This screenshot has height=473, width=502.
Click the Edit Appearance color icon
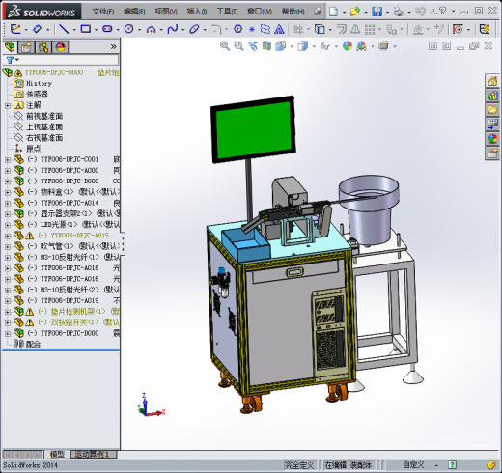348,46
